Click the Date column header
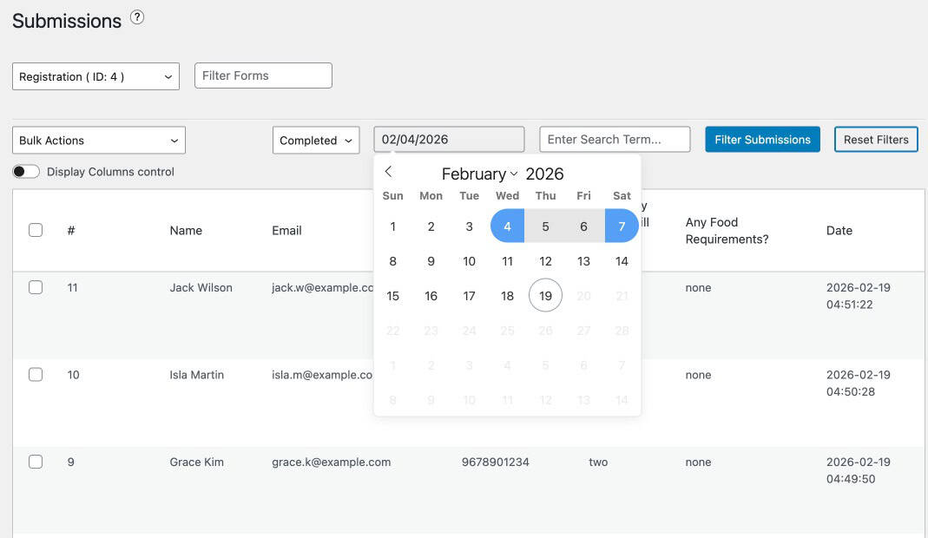 (839, 230)
